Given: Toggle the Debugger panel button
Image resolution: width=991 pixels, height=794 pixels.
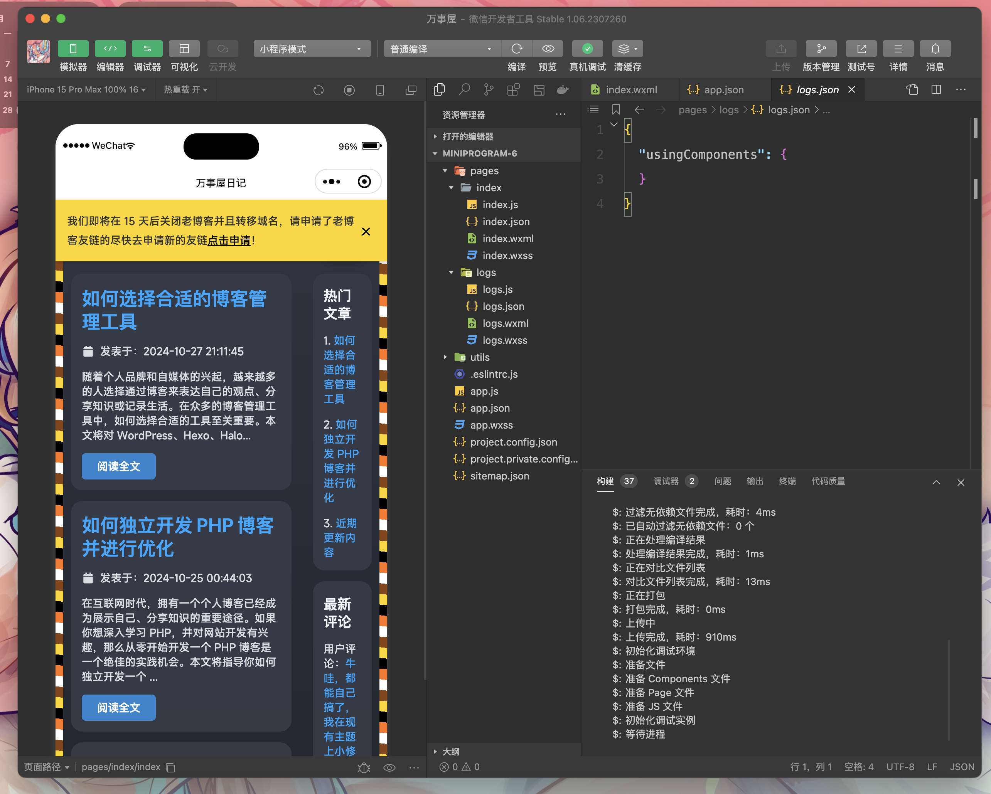Looking at the screenshot, I should click(147, 49).
